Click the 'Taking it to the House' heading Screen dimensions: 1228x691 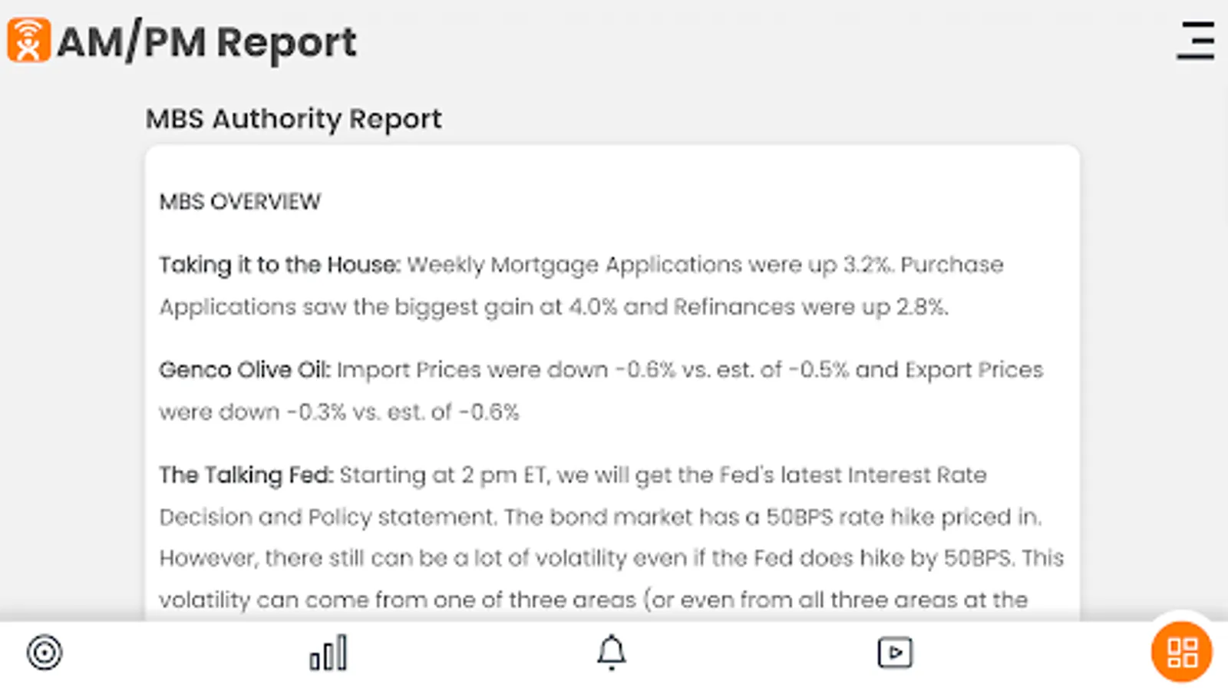click(x=279, y=265)
